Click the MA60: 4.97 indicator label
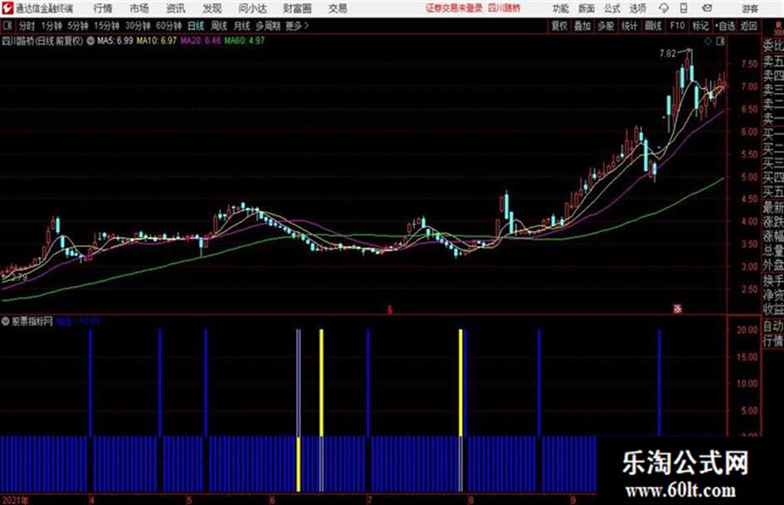Viewport: 784px width, 505px height. [x=245, y=41]
